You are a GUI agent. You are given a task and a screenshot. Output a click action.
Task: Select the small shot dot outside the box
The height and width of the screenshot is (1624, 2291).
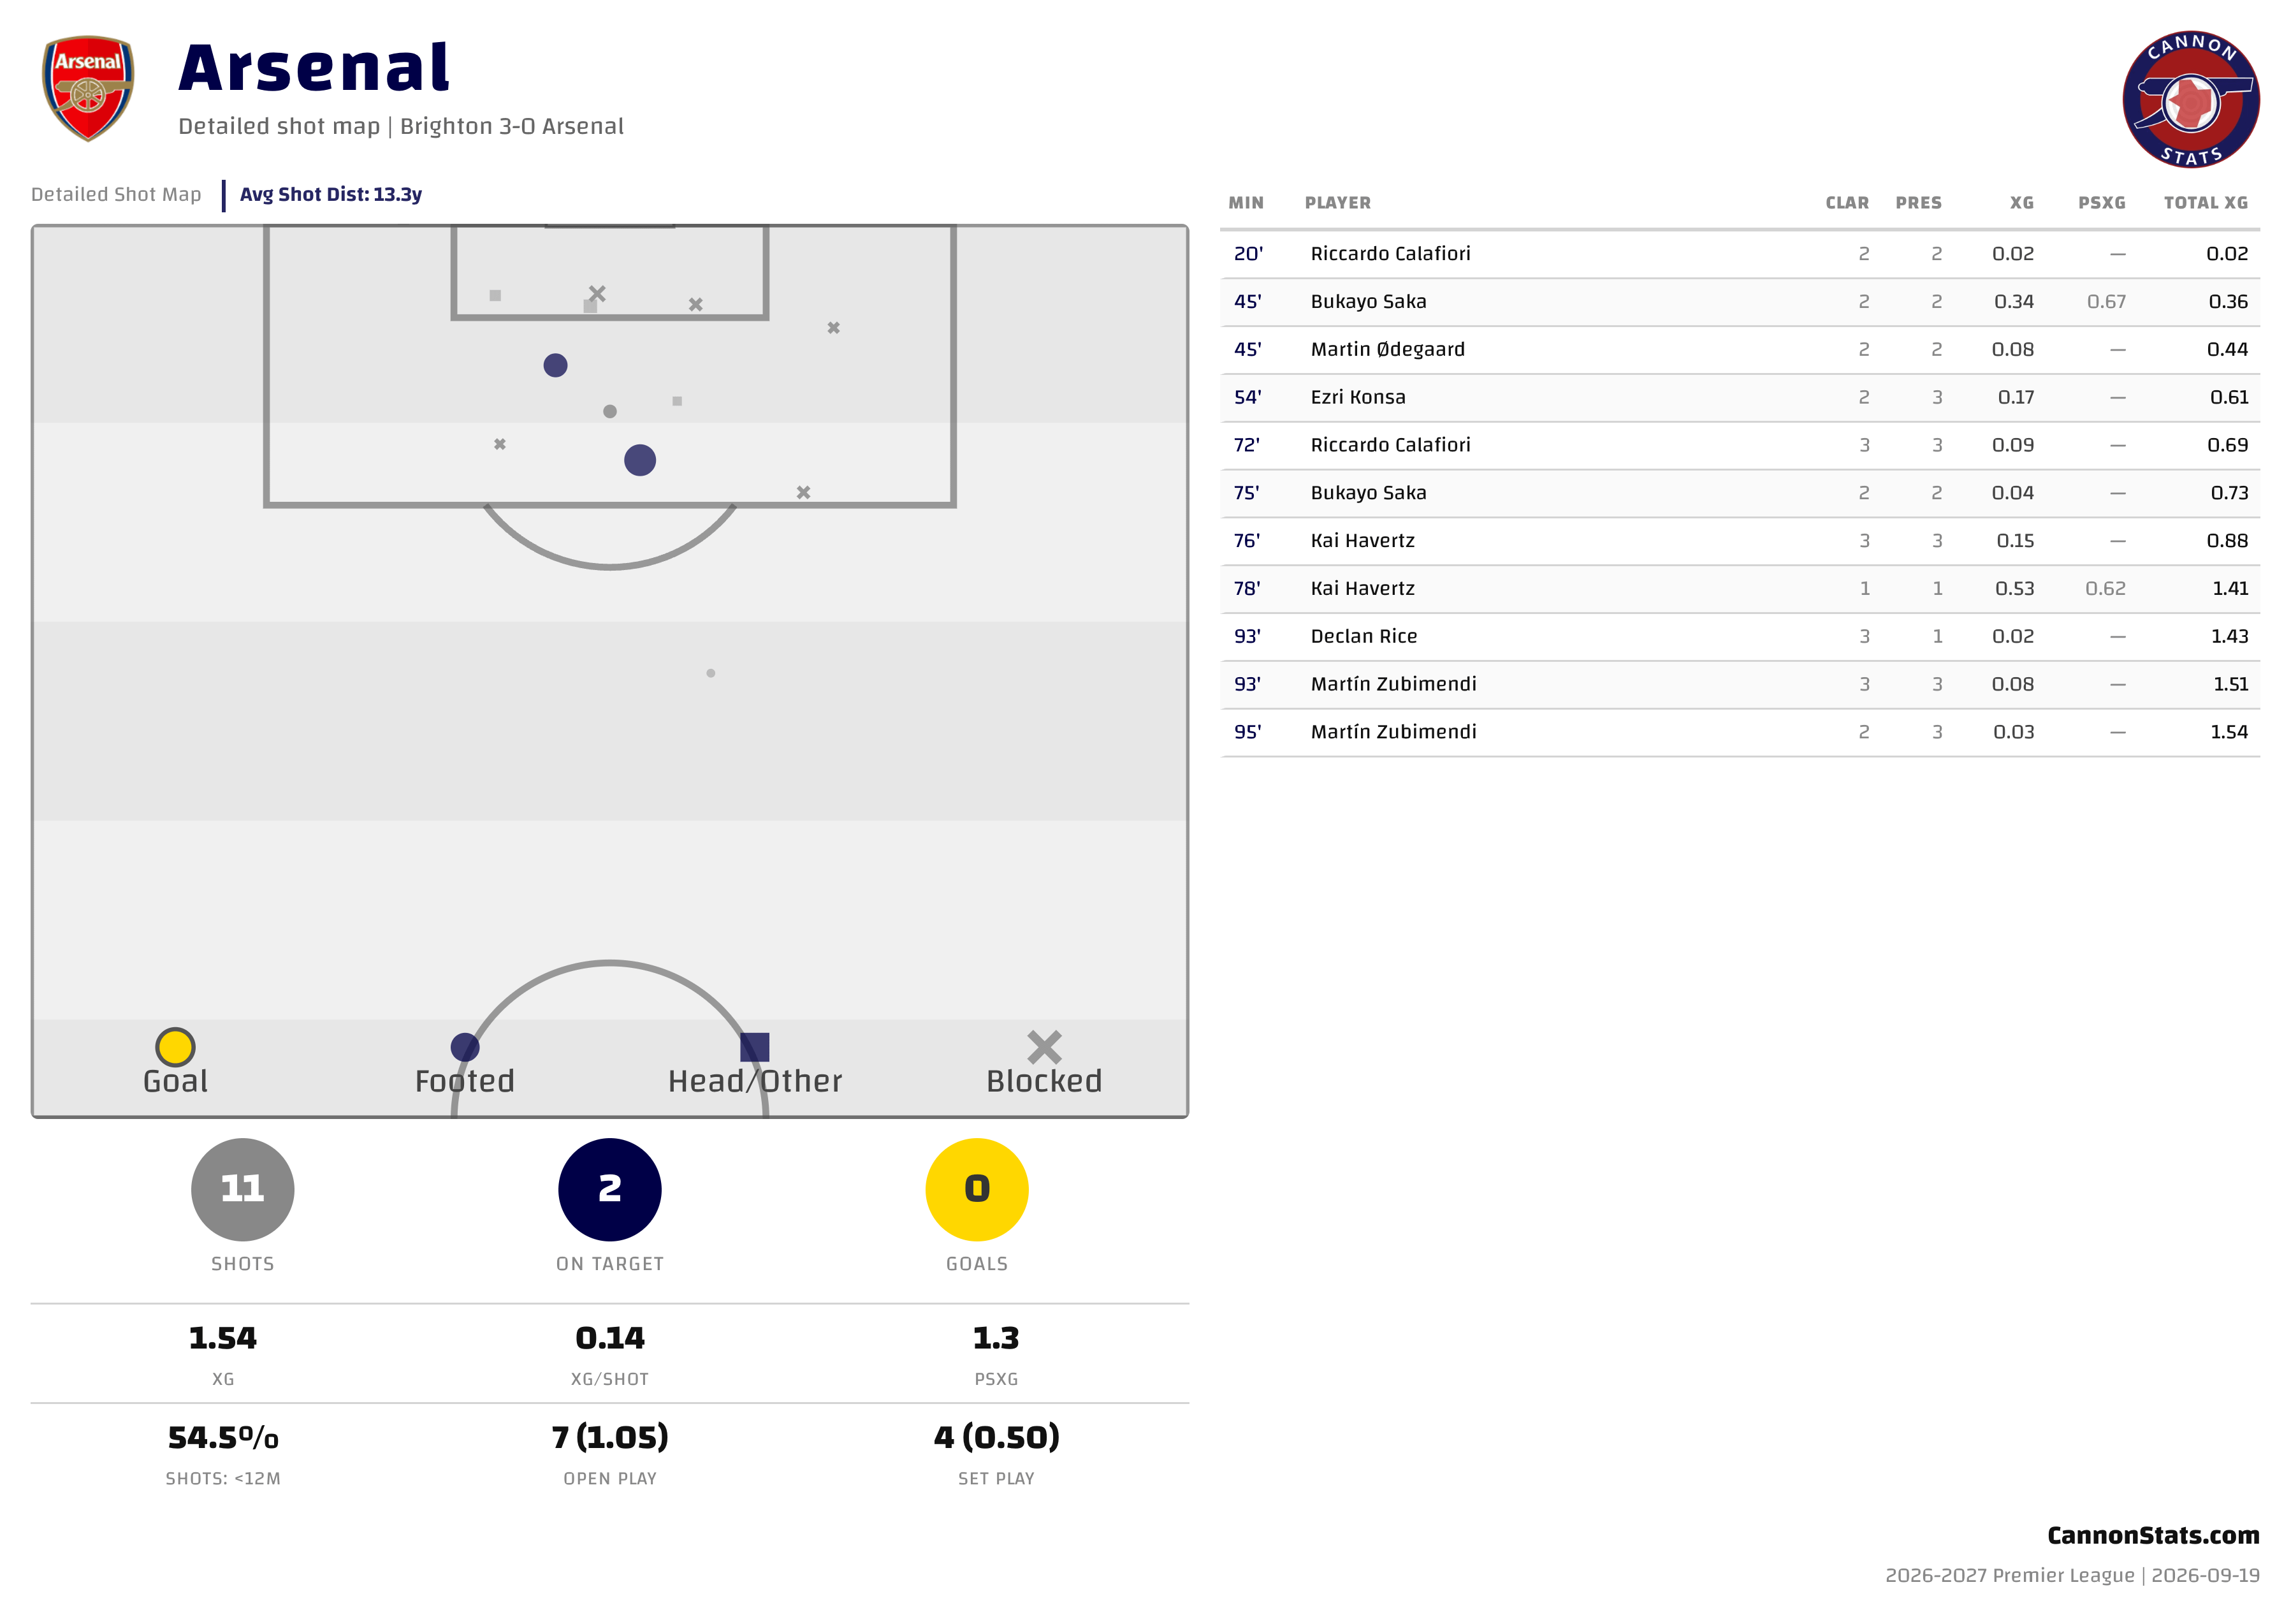click(x=711, y=673)
